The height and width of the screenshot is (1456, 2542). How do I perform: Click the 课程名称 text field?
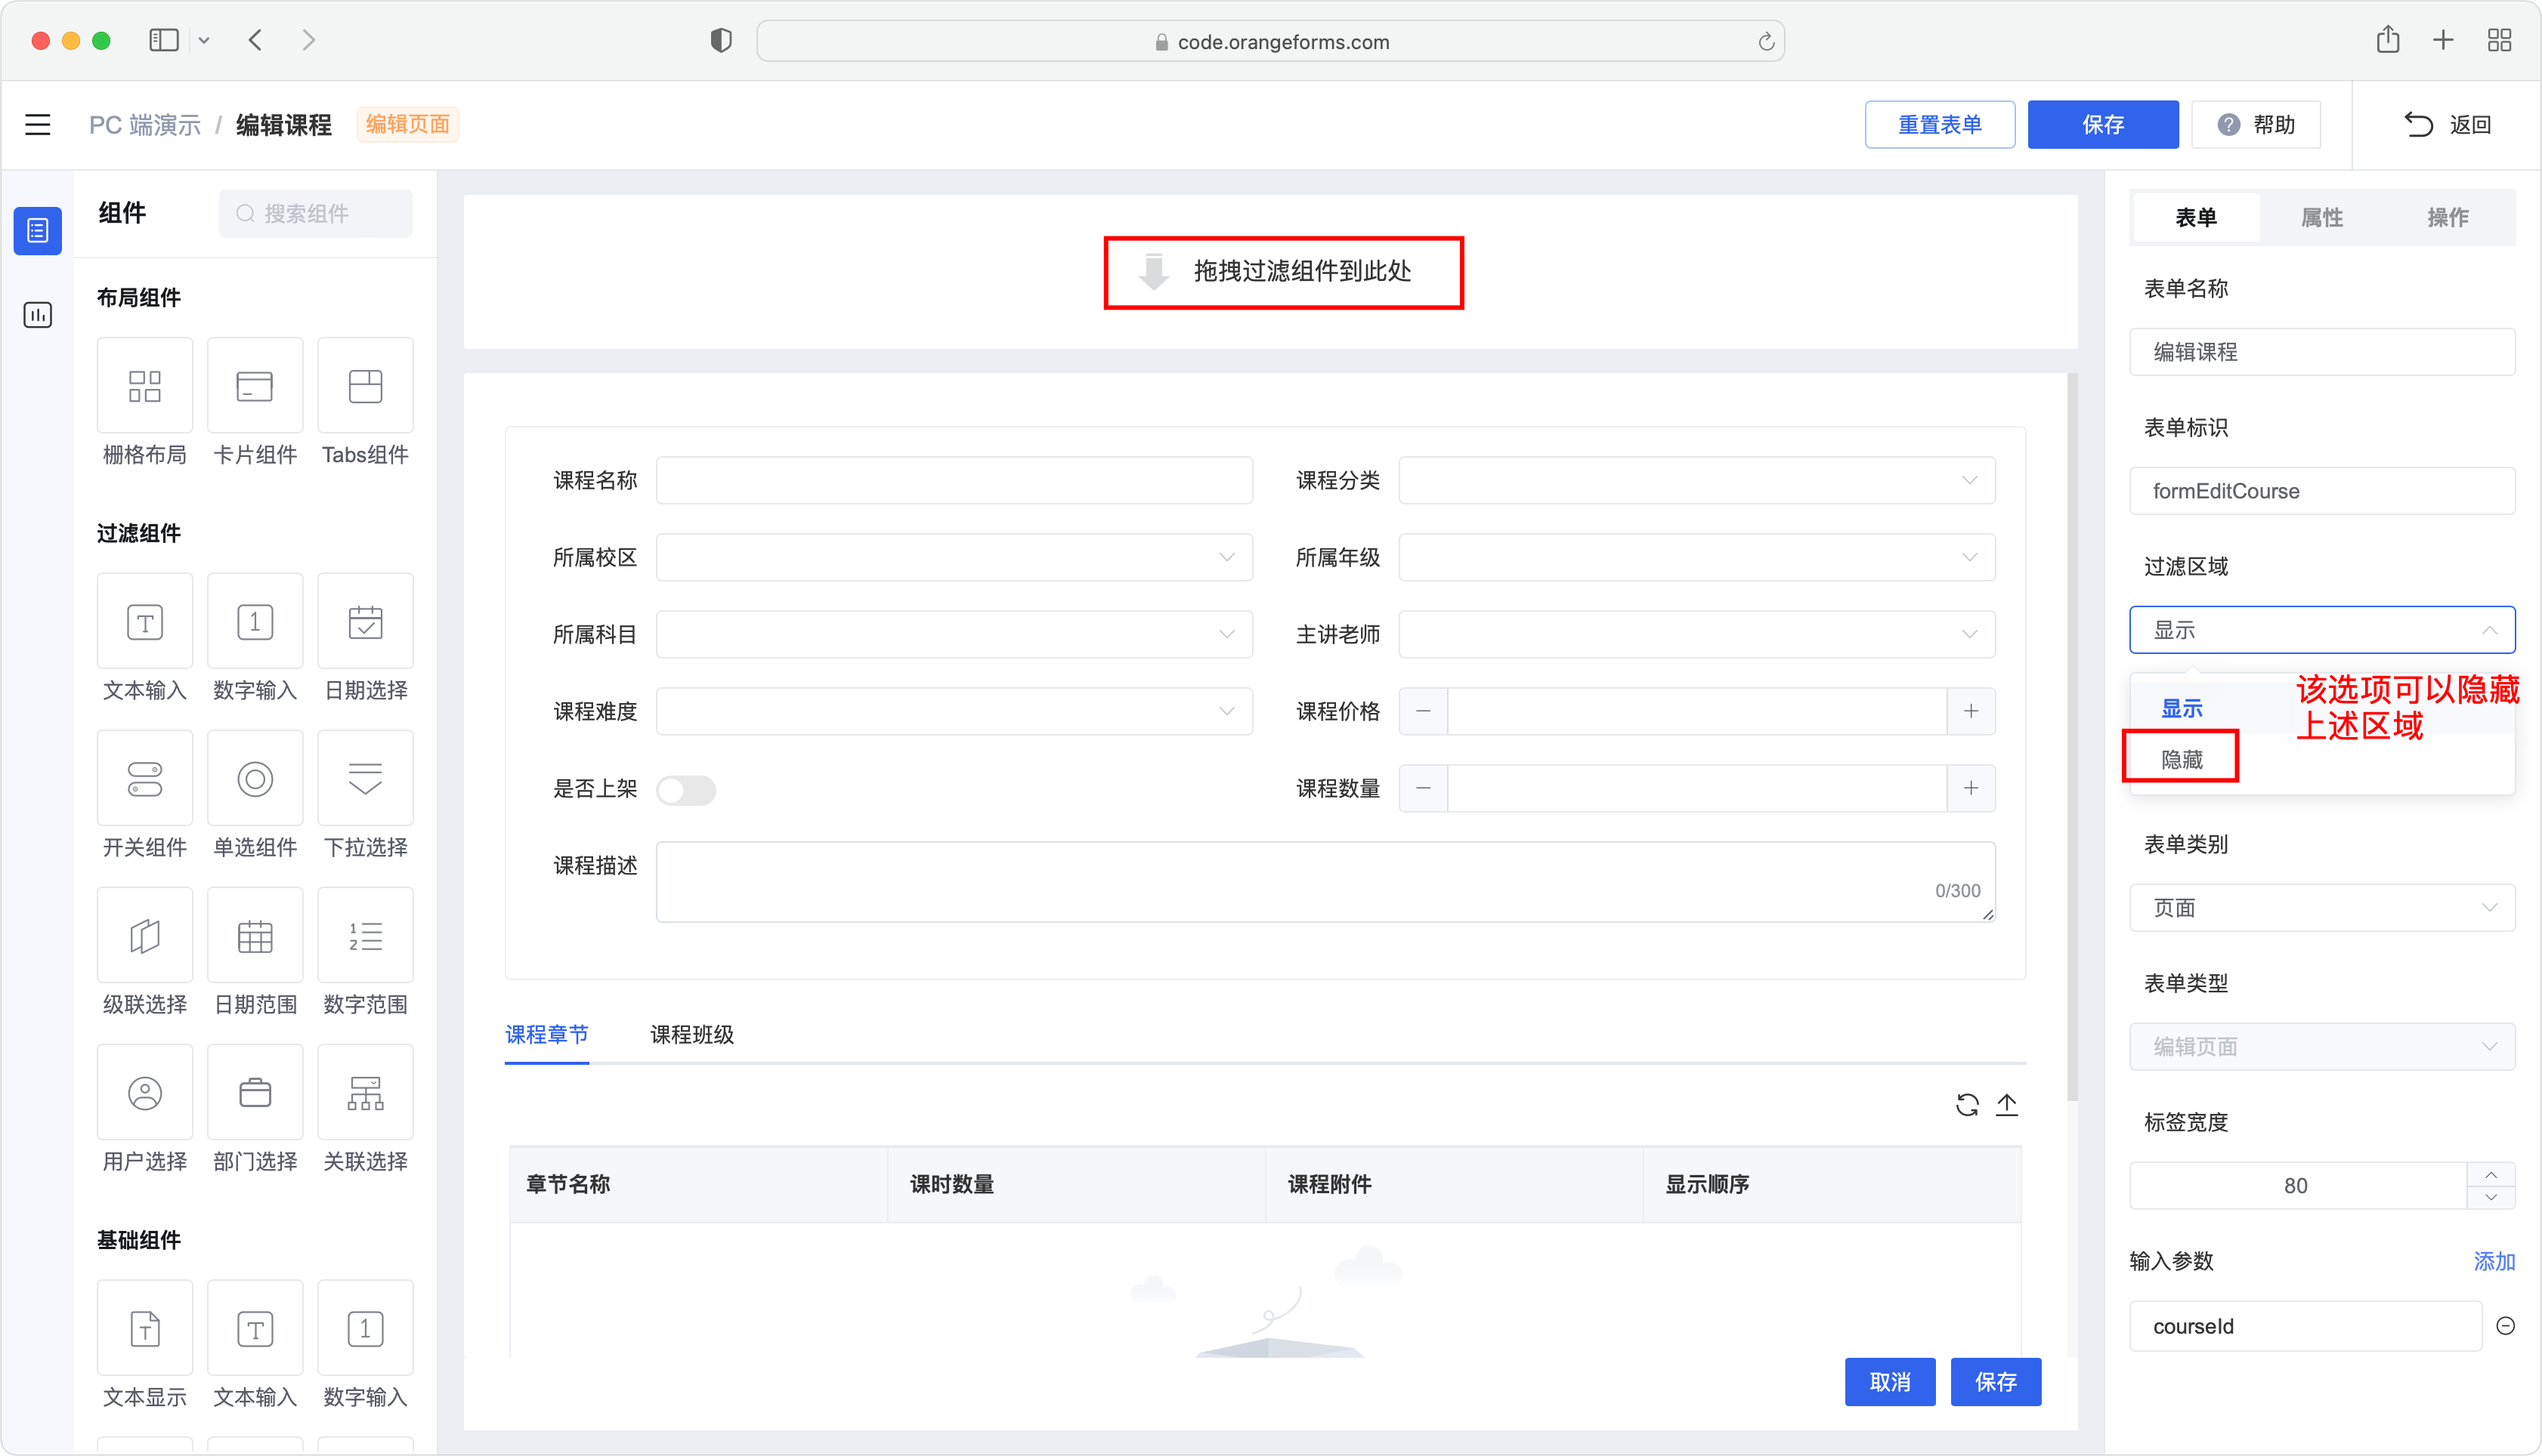[954, 481]
